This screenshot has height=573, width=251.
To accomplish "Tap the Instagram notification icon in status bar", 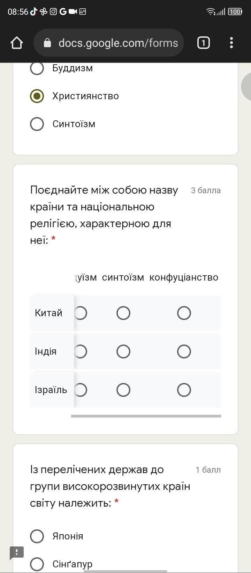I will pyautogui.click(x=53, y=12).
